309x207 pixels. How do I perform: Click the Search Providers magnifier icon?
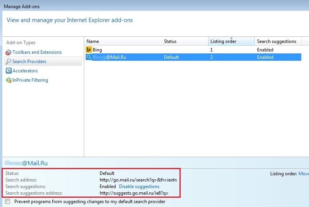coord(9,62)
